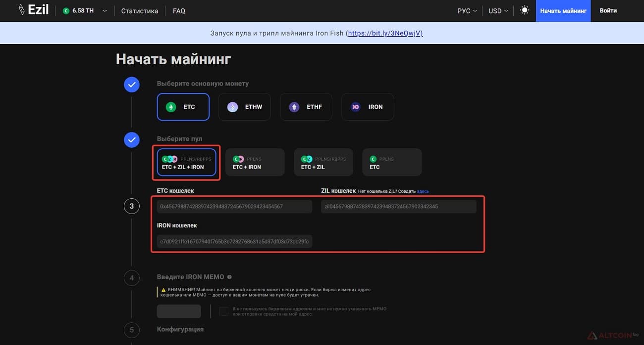Viewport: 644px width, 345px height.
Task: Select ETC as the main coin
Action: point(183,107)
